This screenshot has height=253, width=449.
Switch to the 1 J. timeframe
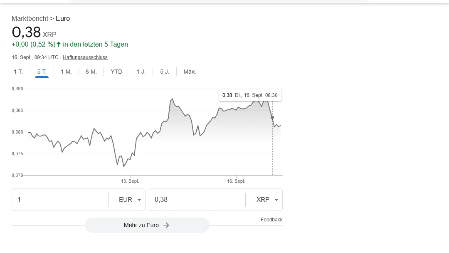[141, 72]
